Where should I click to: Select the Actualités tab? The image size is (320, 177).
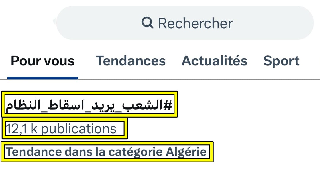[214, 61]
